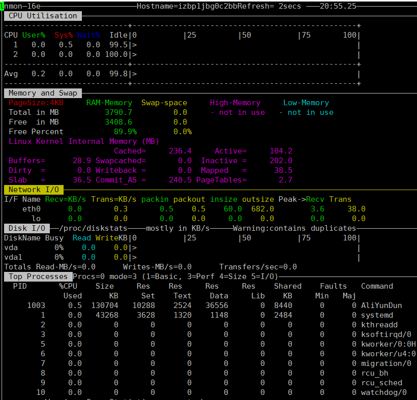
Task: Click the eth0 interface name
Action: coord(32,209)
